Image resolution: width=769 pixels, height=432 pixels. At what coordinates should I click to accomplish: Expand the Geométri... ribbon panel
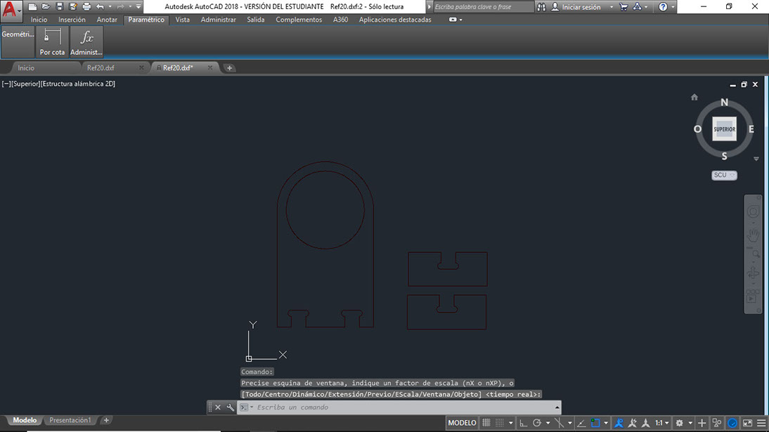coord(18,41)
